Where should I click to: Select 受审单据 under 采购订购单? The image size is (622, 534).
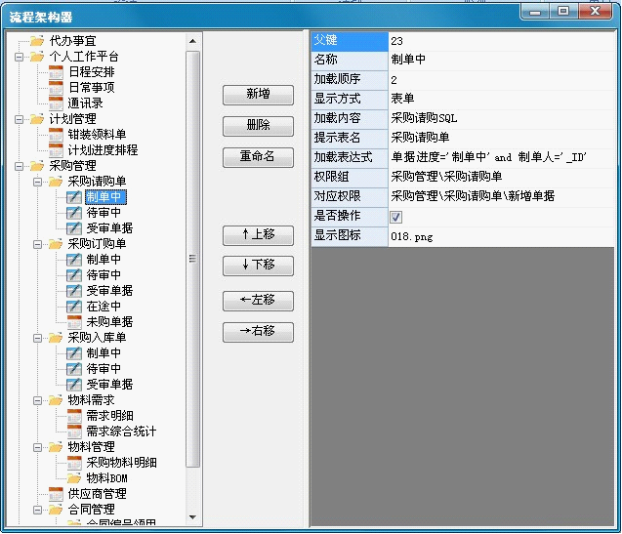click(109, 291)
